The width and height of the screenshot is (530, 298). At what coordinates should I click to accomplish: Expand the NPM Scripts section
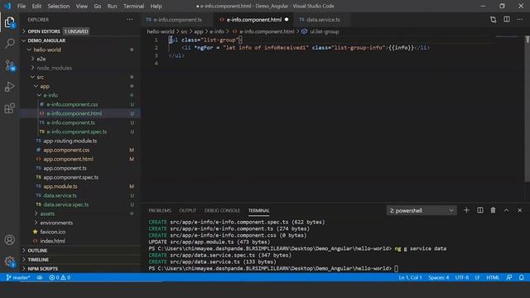[x=42, y=268]
